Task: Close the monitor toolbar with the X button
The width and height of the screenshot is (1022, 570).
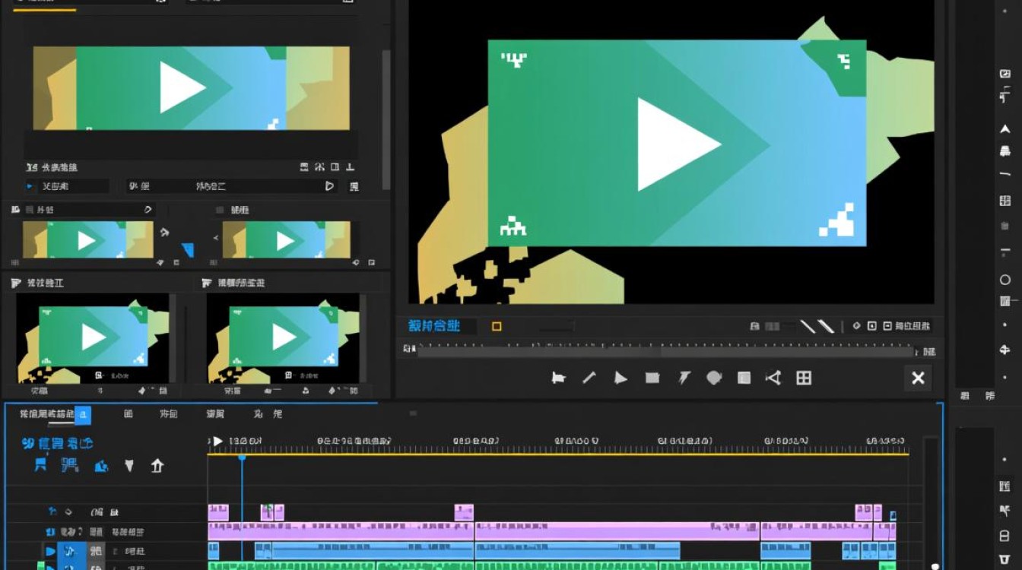Action: [x=918, y=378]
